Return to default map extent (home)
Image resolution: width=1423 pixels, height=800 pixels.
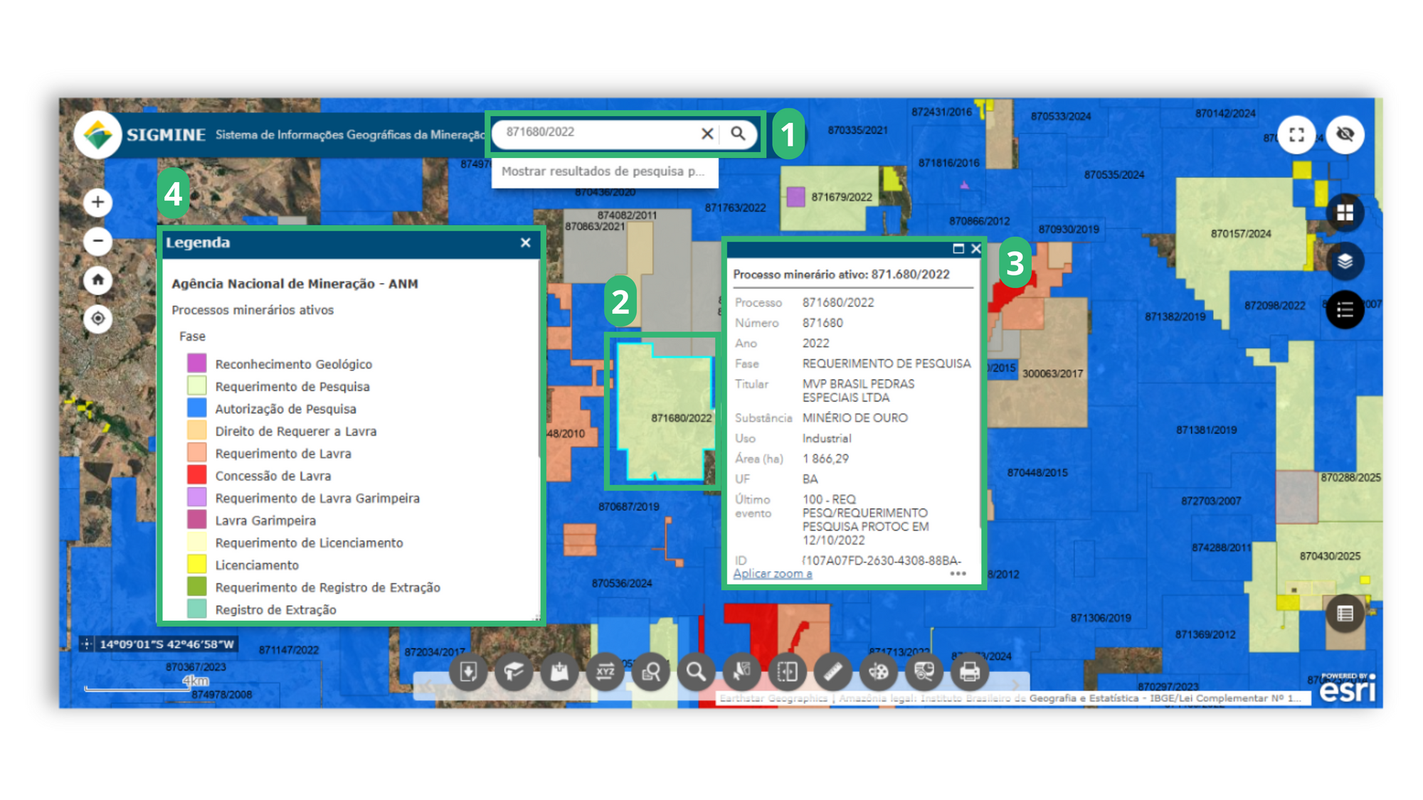[98, 279]
